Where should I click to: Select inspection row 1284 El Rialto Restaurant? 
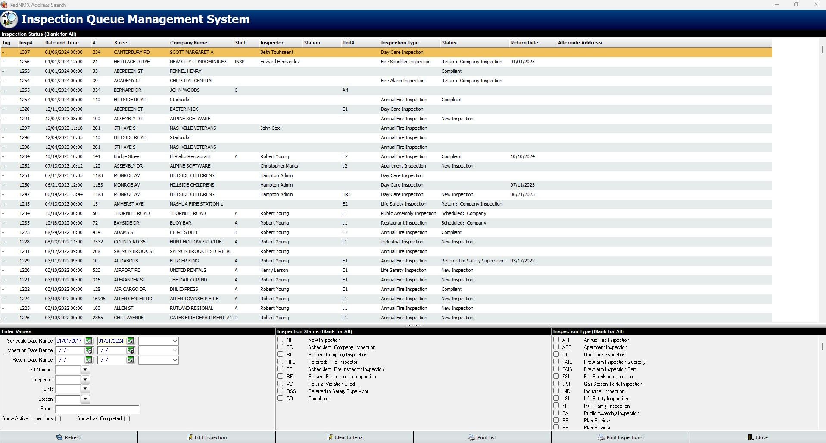(386, 156)
